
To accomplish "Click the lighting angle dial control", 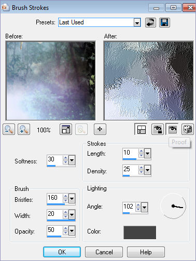I will 173,206.
